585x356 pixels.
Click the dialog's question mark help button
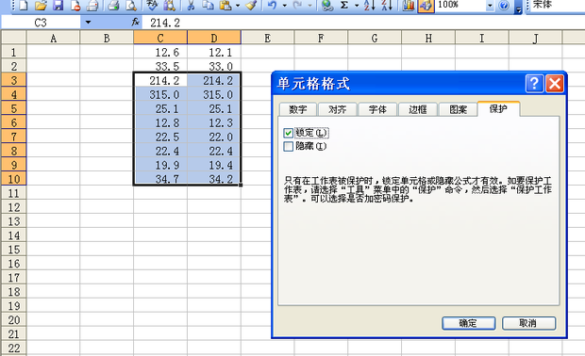point(534,84)
